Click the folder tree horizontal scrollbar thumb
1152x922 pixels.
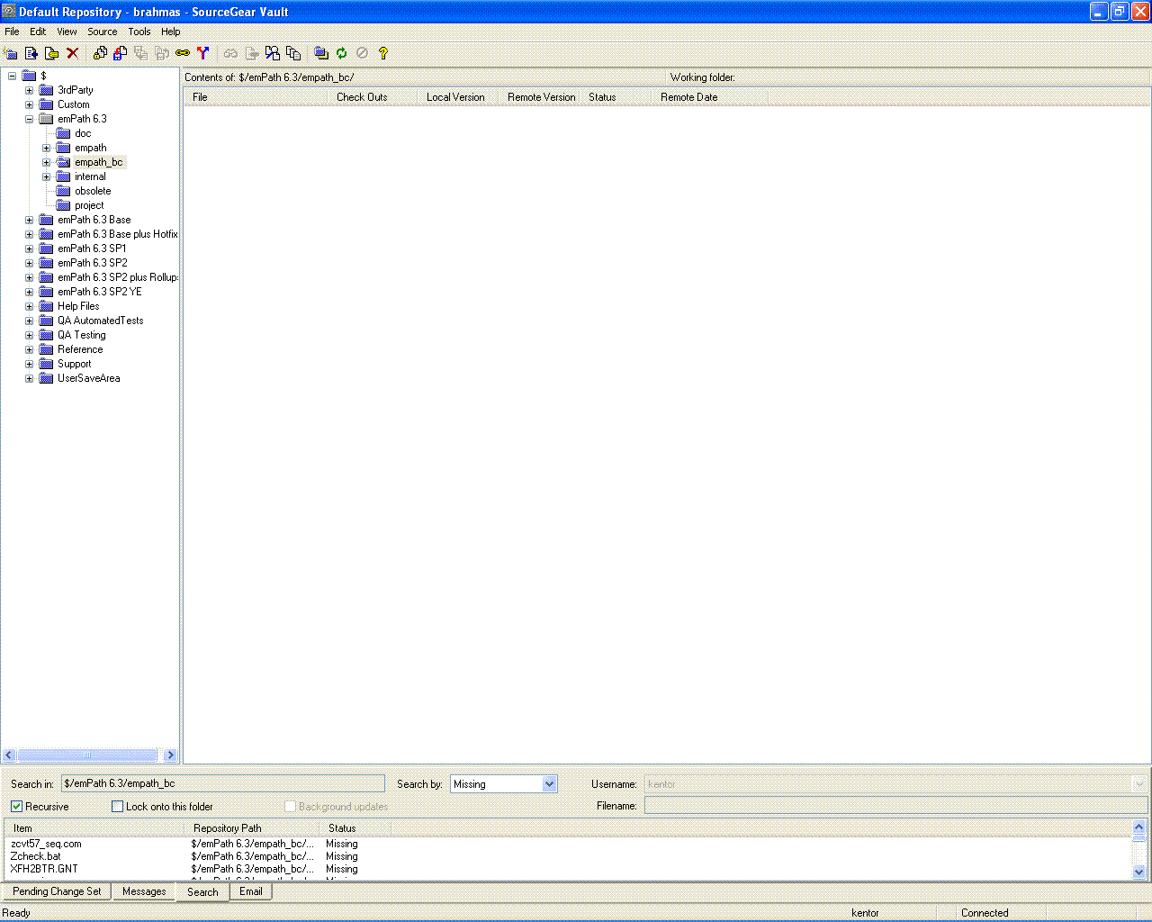point(87,755)
